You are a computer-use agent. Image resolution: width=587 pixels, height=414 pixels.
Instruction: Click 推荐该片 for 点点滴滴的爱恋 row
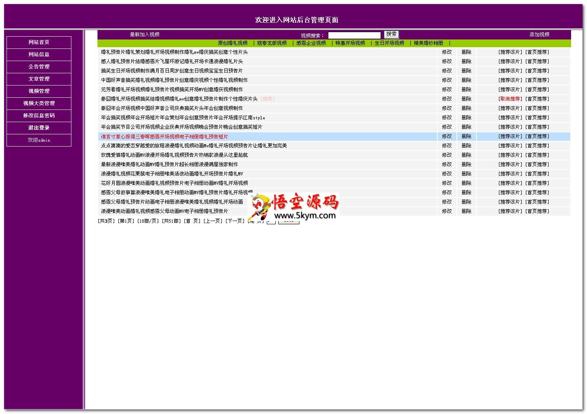(x=510, y=146)
